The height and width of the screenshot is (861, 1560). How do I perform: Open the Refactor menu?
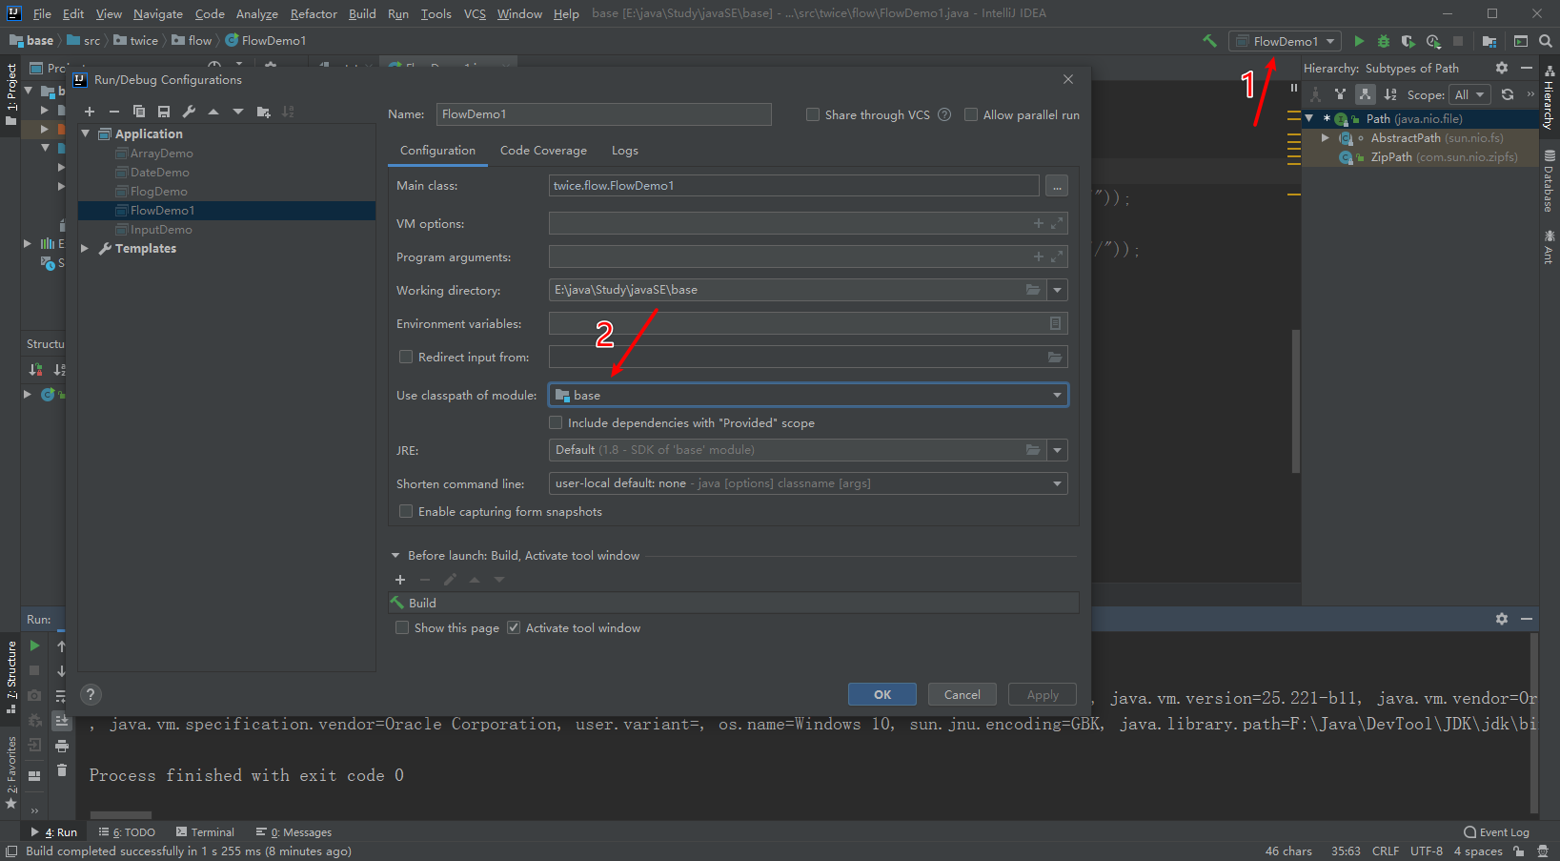click(314, 13)
